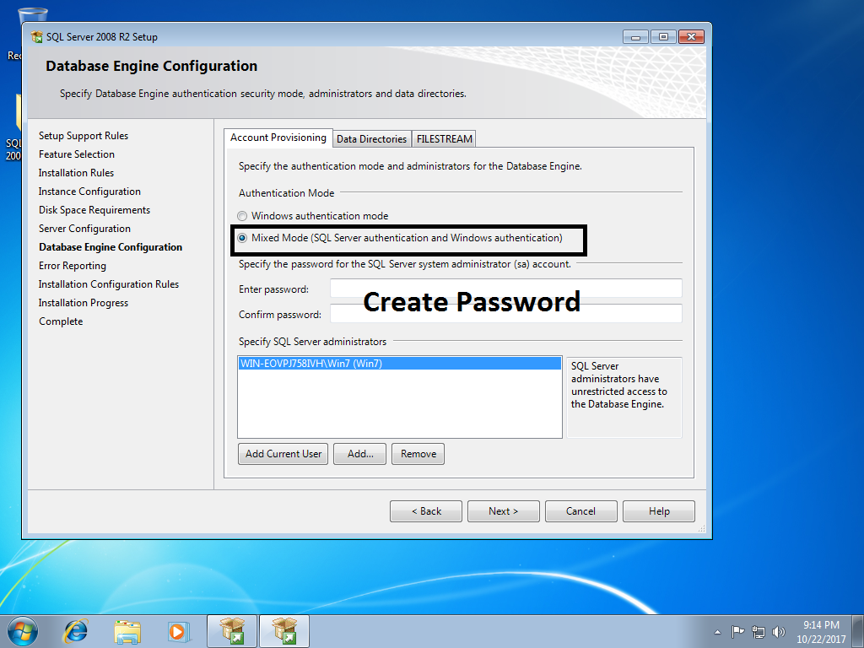Select Windows authentication mode radio button
This screenshot has height=648, width=864.
coord(242,216)
